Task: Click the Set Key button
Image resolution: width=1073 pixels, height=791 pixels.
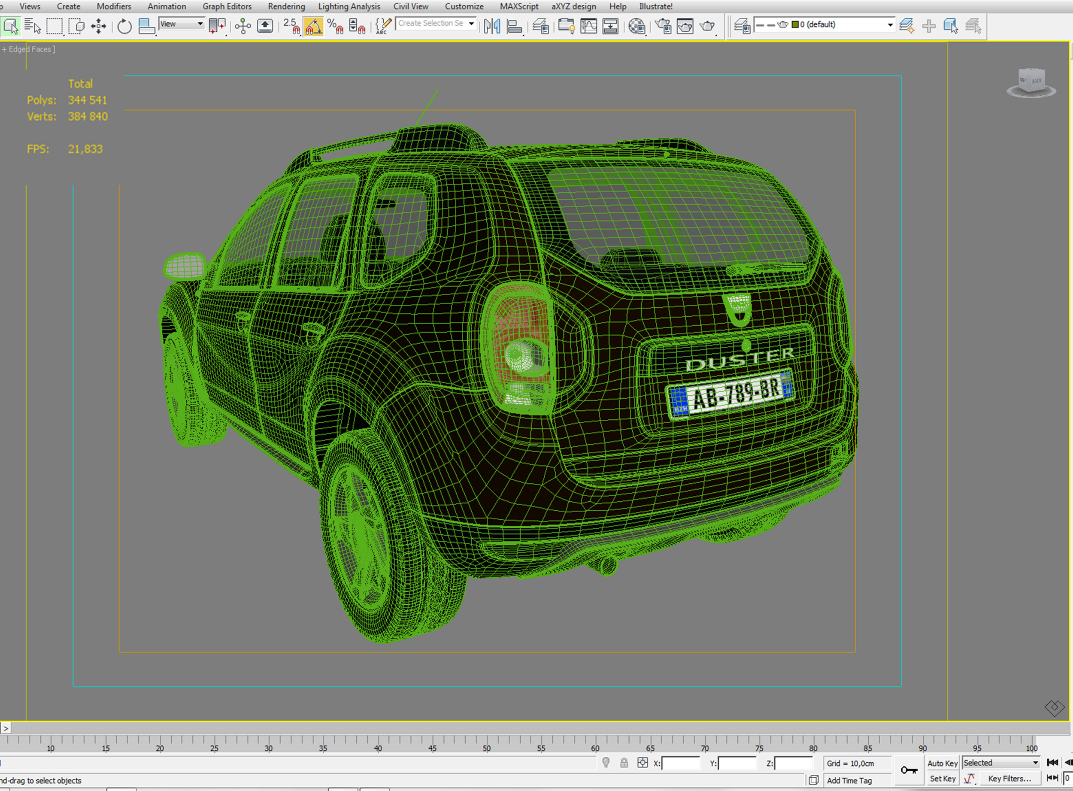Action: click(942, 779)
